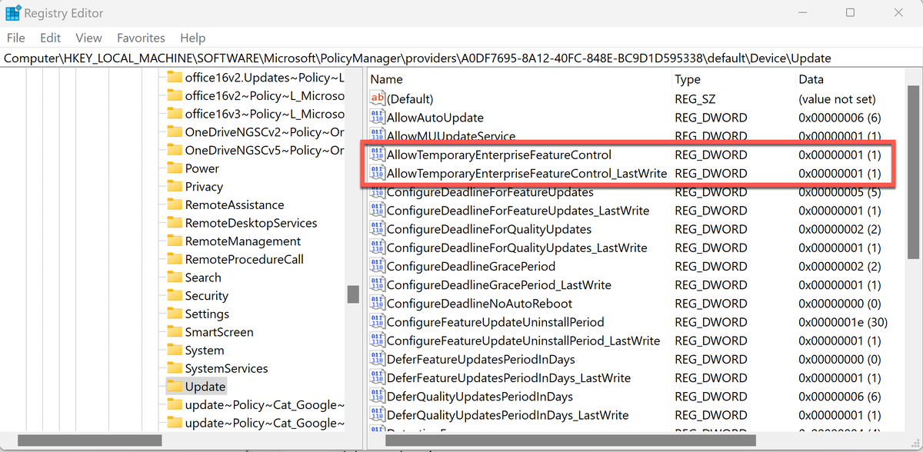Open the Favorites menu
Screen dimensions: 923x452
[141, 38]
